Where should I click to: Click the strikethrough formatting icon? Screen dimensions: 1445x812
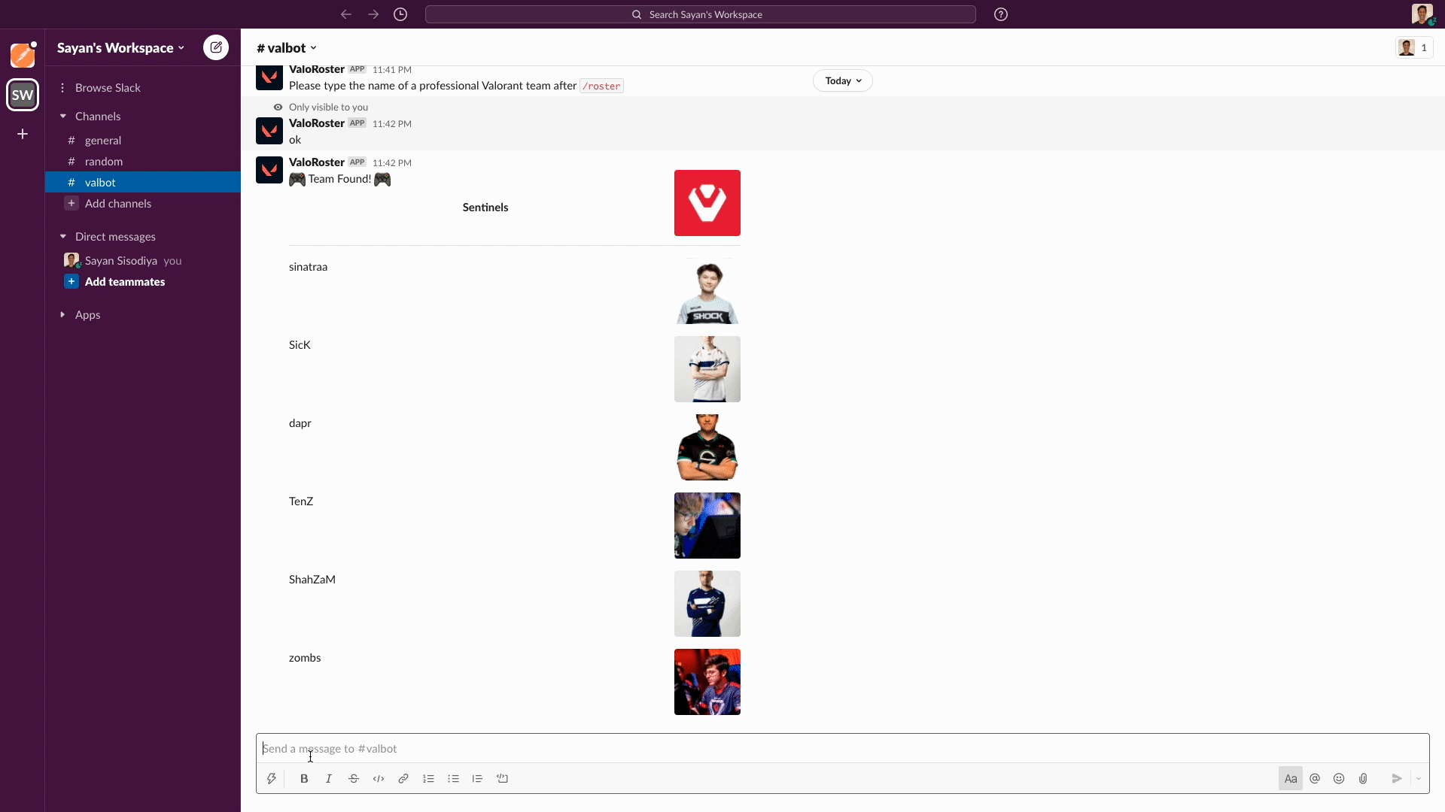pos(353,778)
